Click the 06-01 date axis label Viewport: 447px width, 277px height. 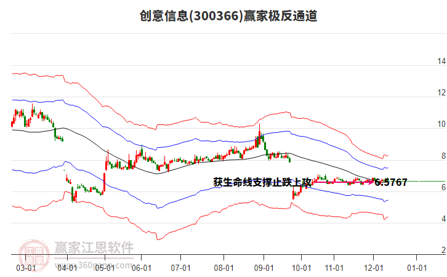(142, 268)
